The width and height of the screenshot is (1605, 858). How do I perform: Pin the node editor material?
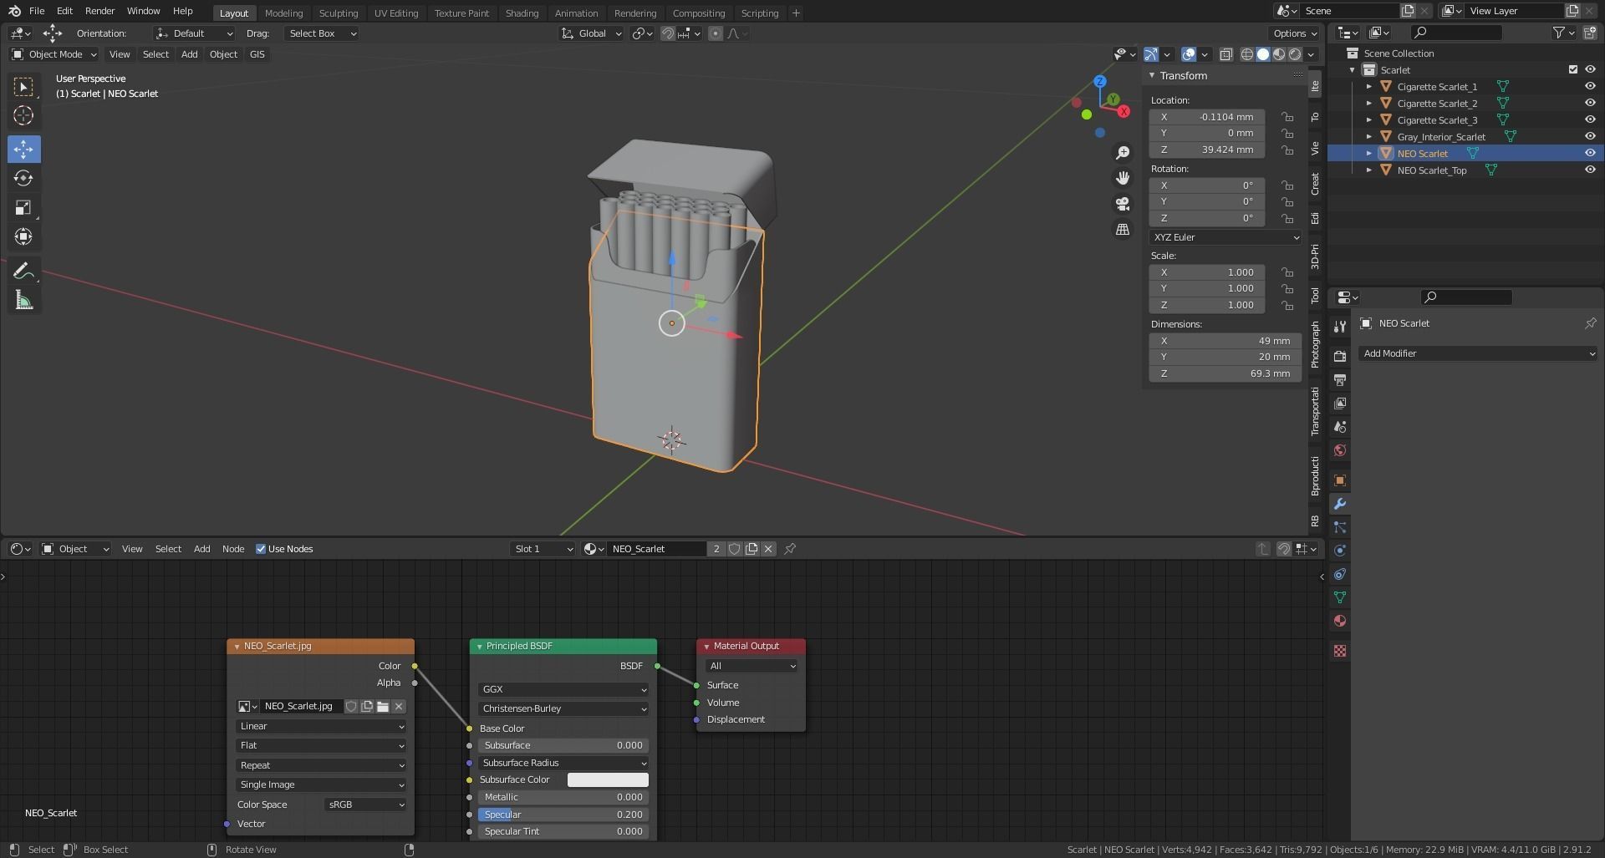(x=790, y=549)
